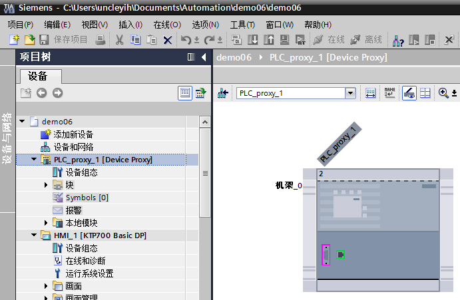Open the 帮助(H) menu
Screen dimensions: 460x300
point(318,25)
